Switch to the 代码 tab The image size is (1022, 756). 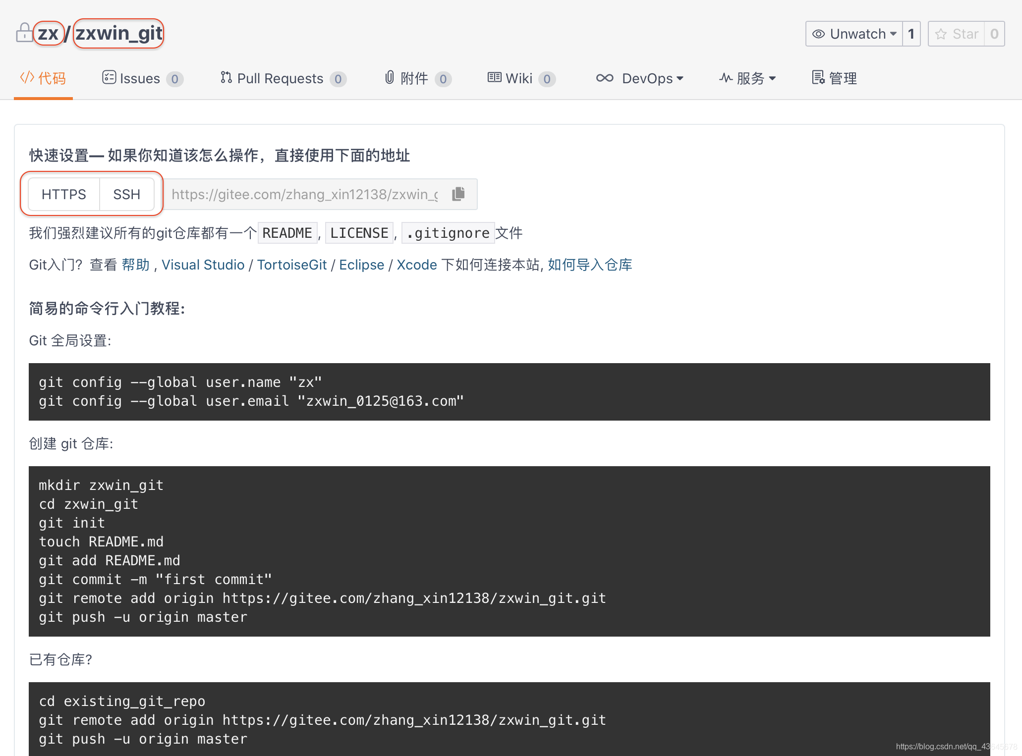point(43,78)
